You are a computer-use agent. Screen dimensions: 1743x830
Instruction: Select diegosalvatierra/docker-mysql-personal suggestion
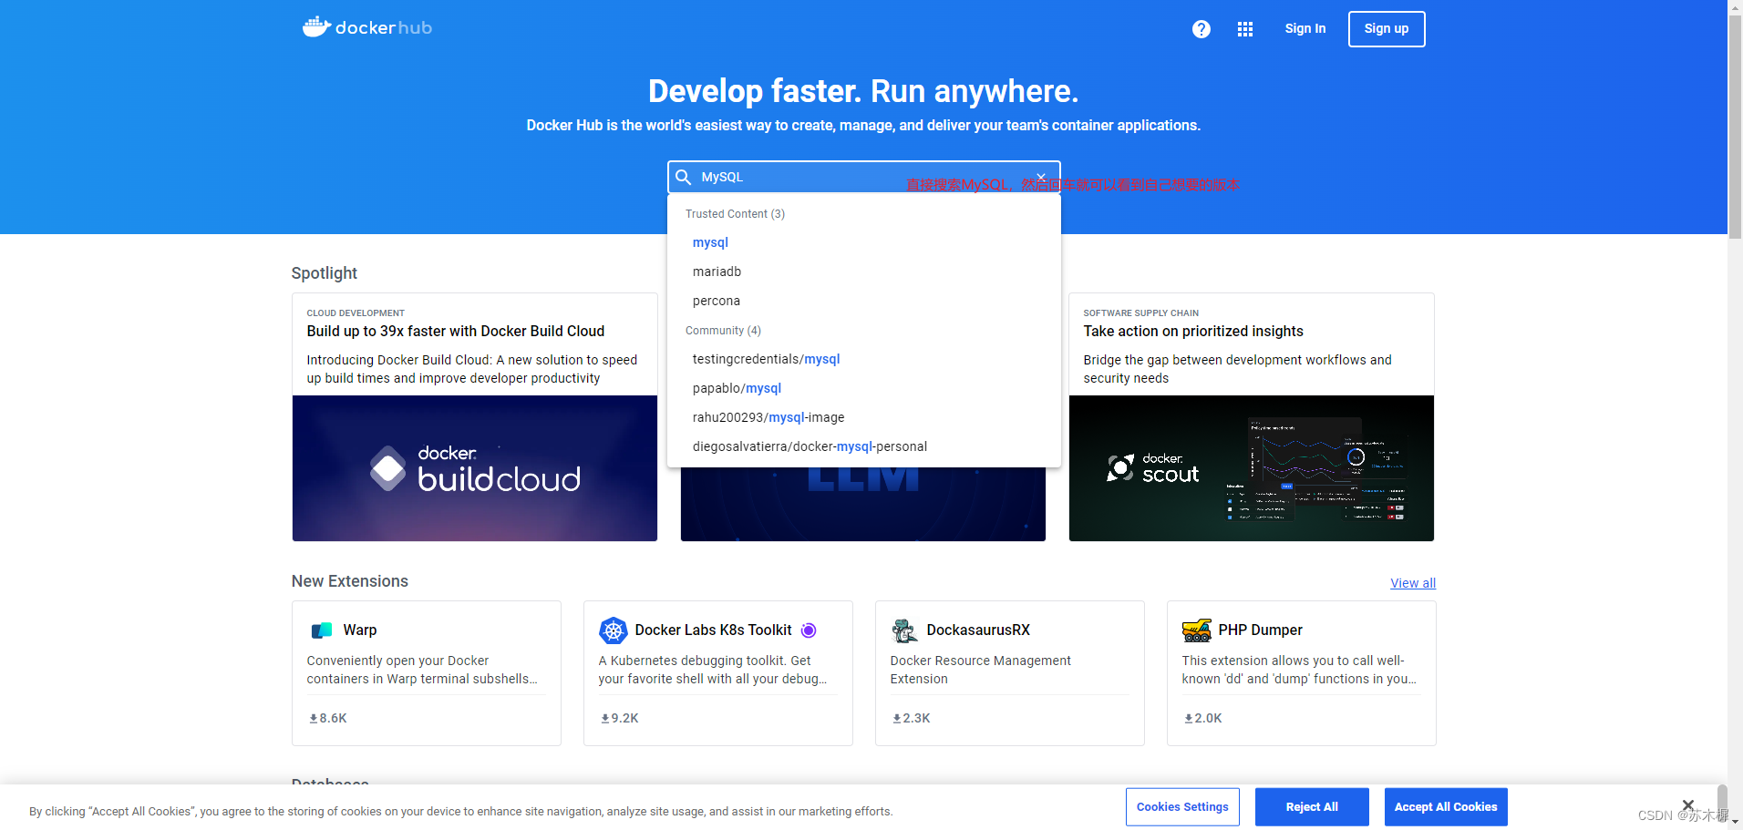pyautogui.click(x=810, y=446)
